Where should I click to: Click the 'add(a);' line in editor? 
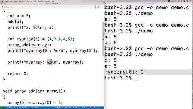15,21
